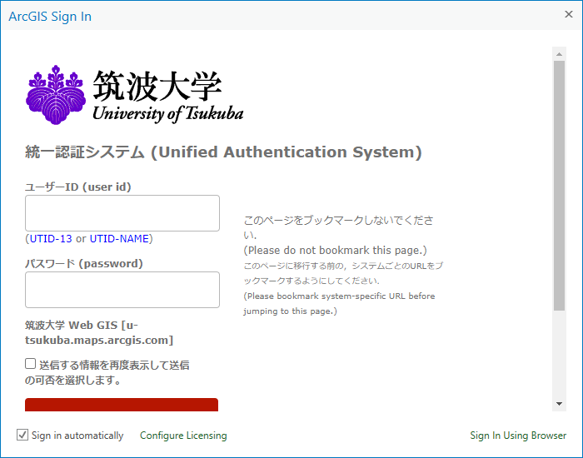
Task: Open Configure Licensing link
Action: click(x=183, y=436)
